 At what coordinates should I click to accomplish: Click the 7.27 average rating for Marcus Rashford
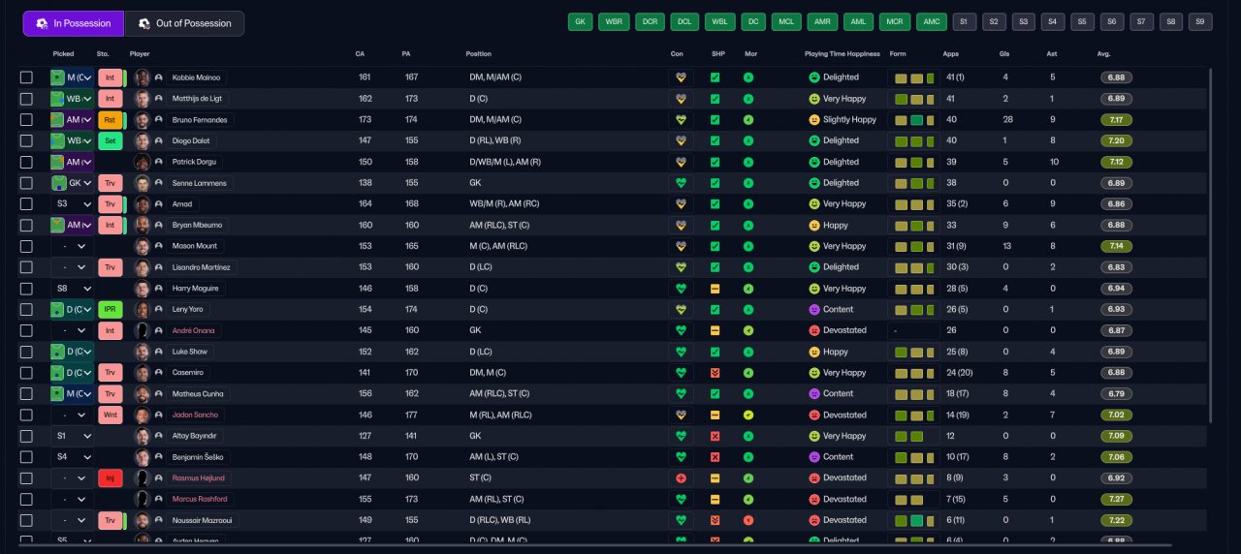1117,499
